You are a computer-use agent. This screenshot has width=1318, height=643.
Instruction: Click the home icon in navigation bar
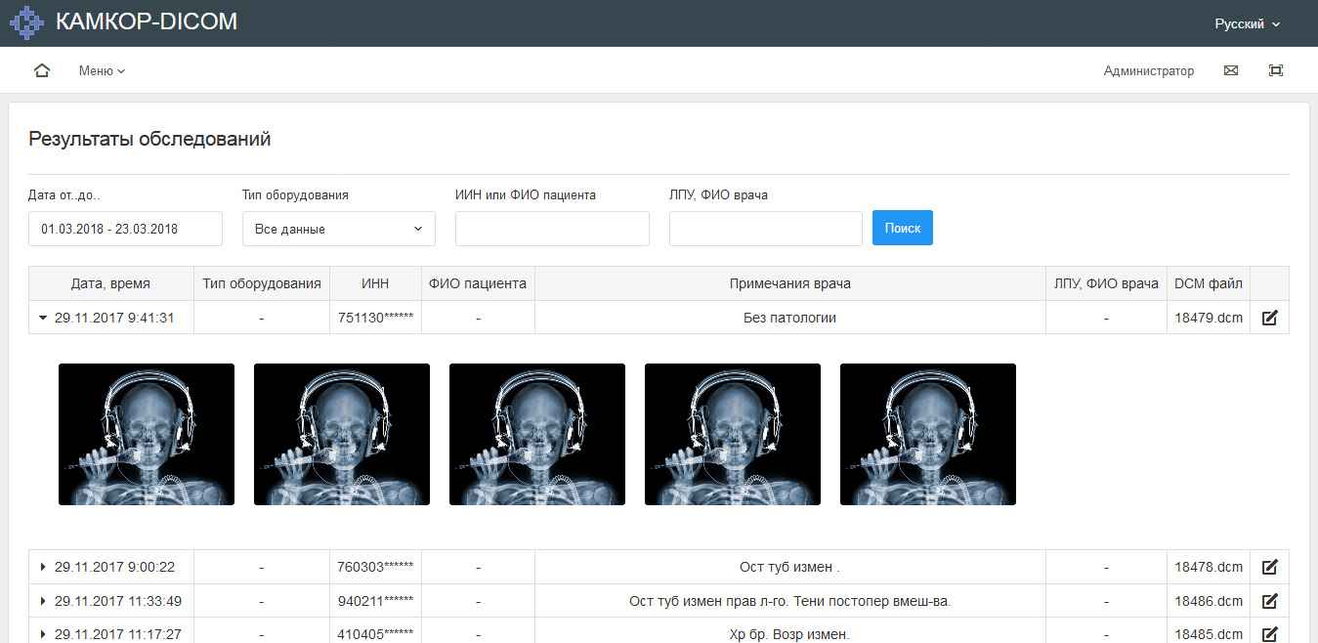coord(41,70)
